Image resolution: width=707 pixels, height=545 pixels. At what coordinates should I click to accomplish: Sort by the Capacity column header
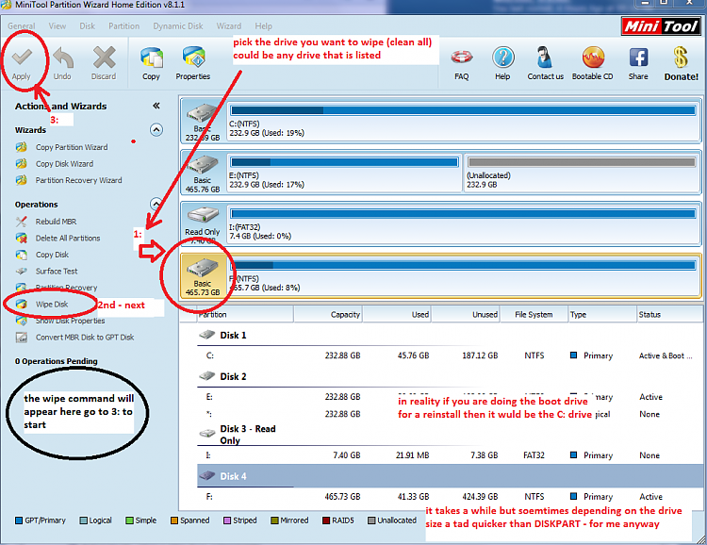[328, 314]
